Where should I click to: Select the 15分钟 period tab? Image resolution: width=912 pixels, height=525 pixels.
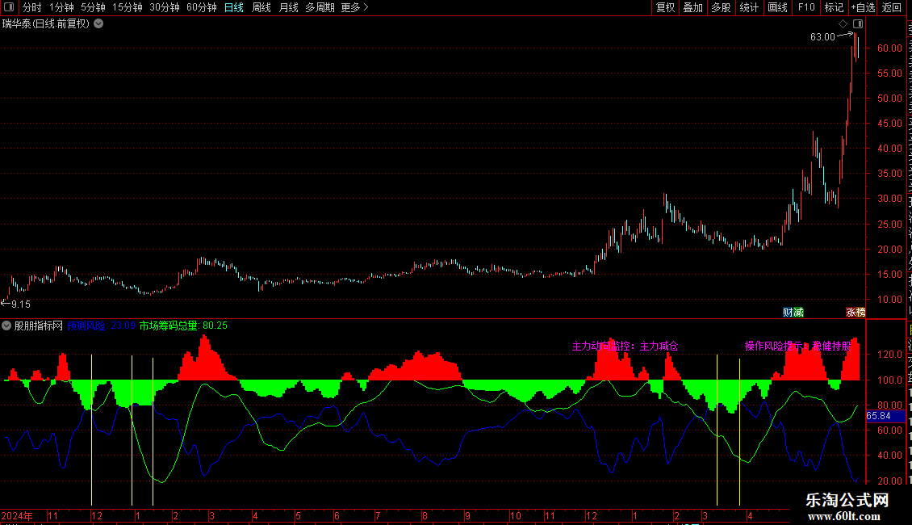pyautogui.click(x=127, y=7)
